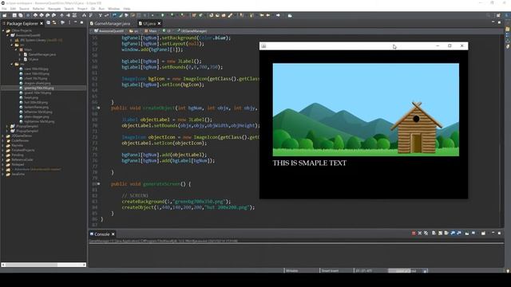Image resolution: width=511 pixels, height=287 pixels.
Task: Maximize the Package Explorer panel
Action: 81,22
